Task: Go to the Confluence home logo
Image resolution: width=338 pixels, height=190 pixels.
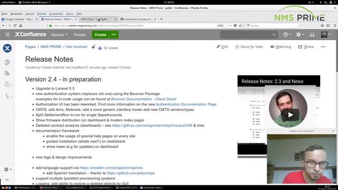Action: click(31, 34)
